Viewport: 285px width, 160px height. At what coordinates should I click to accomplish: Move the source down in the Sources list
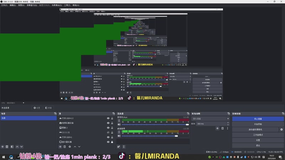[79, 146]
